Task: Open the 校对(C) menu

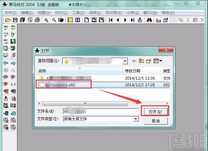Action: (61, 13)
